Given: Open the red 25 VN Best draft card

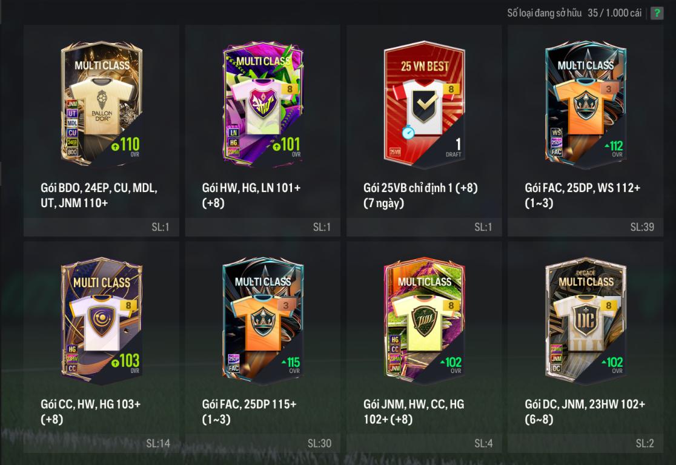Looking at the screenshot, I should [x=424, y=103].
